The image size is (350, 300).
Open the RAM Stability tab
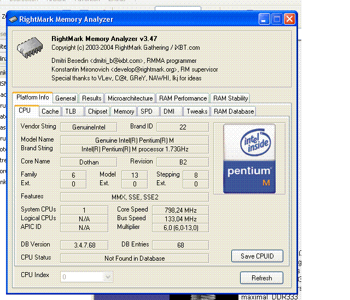(x=230, y=98)
